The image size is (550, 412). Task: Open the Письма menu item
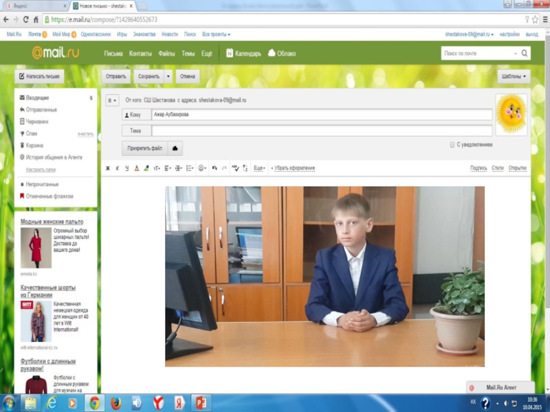[x=113, y=54]
